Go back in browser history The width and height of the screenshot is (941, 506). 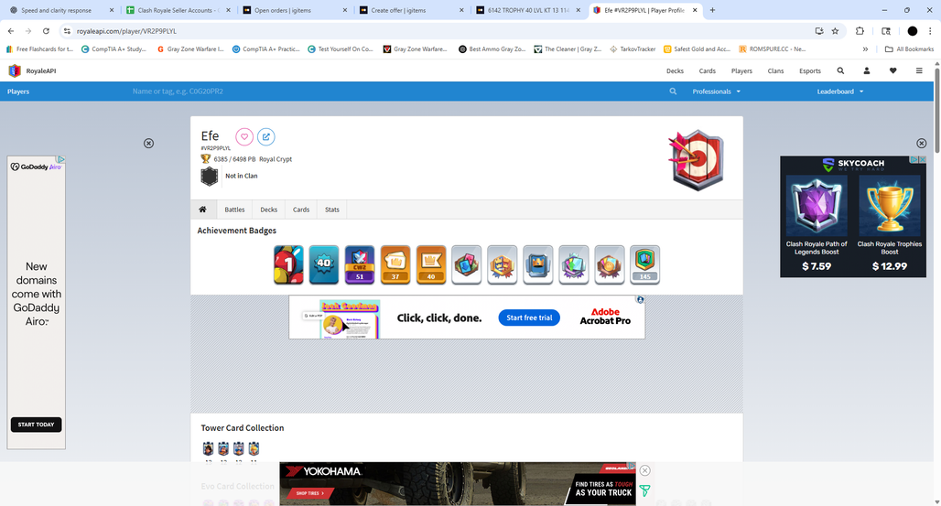pyautogui.click(x=11, y=30)
